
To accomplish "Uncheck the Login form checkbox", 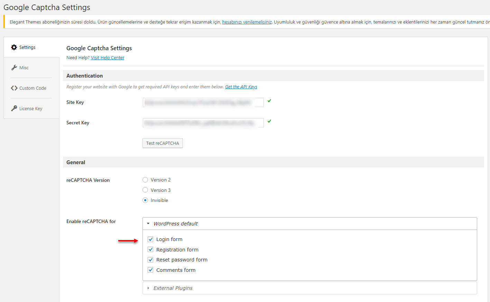I will (150, 239).
